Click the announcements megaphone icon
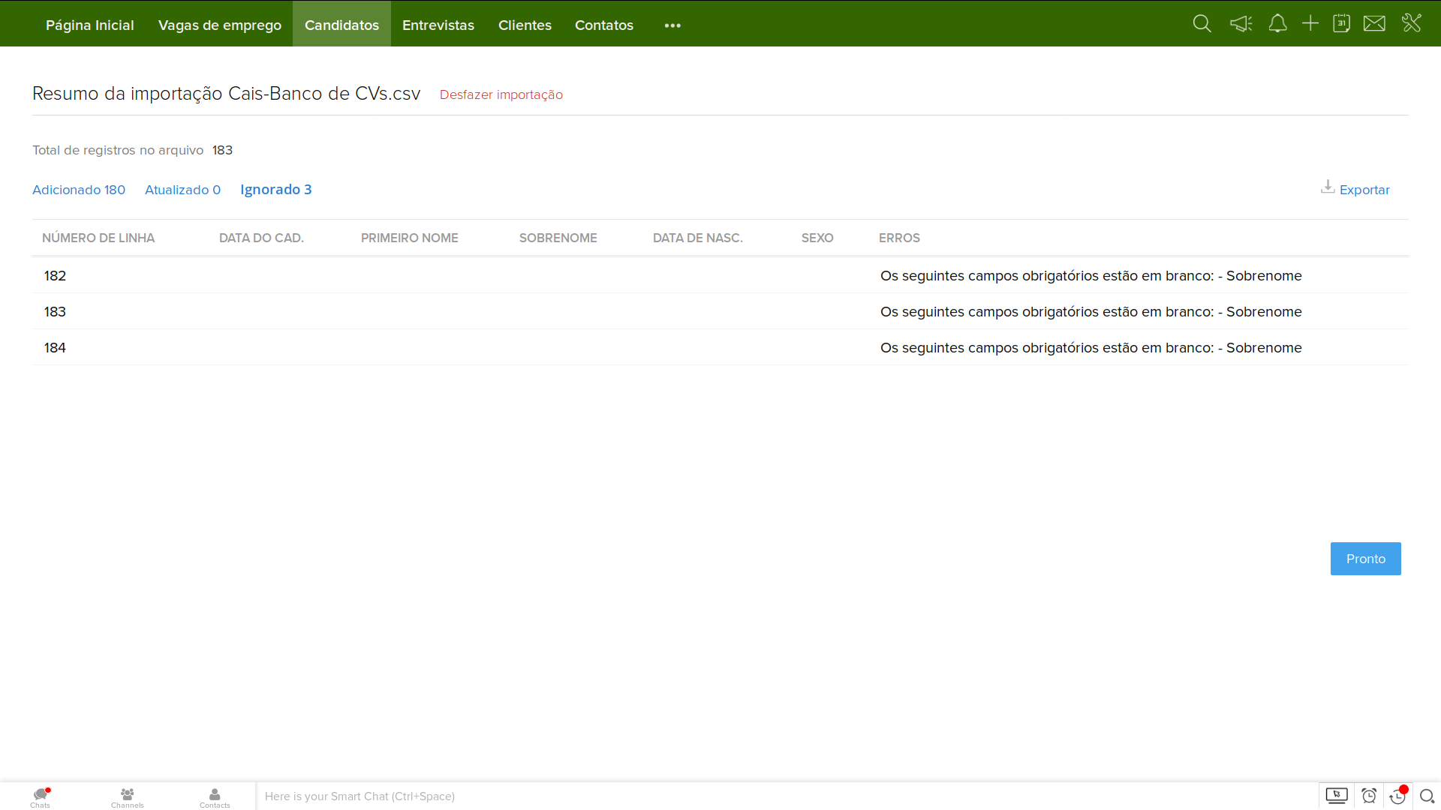The height and width of the screenshot is (810, 1441). (x=1241, y=24)
